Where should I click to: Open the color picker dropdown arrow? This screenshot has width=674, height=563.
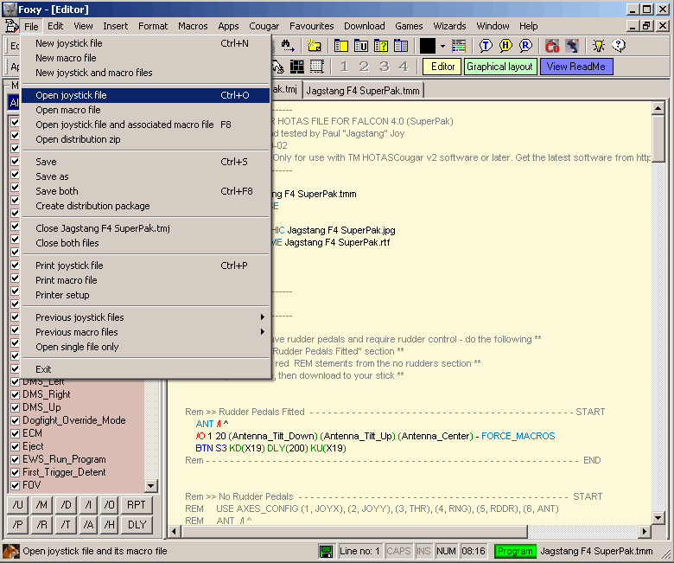tap(442, 46)
